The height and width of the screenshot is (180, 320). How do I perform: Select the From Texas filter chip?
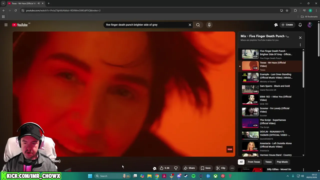pos(254,162)
